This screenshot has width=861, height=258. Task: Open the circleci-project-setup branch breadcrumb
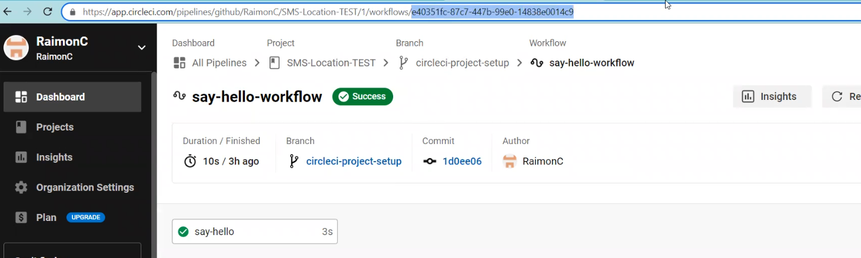click(462, 63)
